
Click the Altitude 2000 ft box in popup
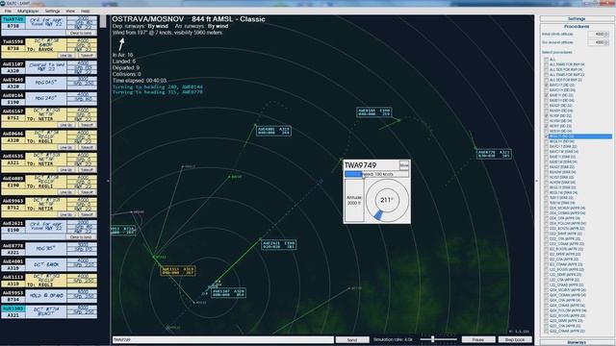click(354, 201)
